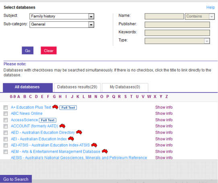Jump to letter Z in alphabet index
This screenshot has height=183, width=218.
click(167, 97)
